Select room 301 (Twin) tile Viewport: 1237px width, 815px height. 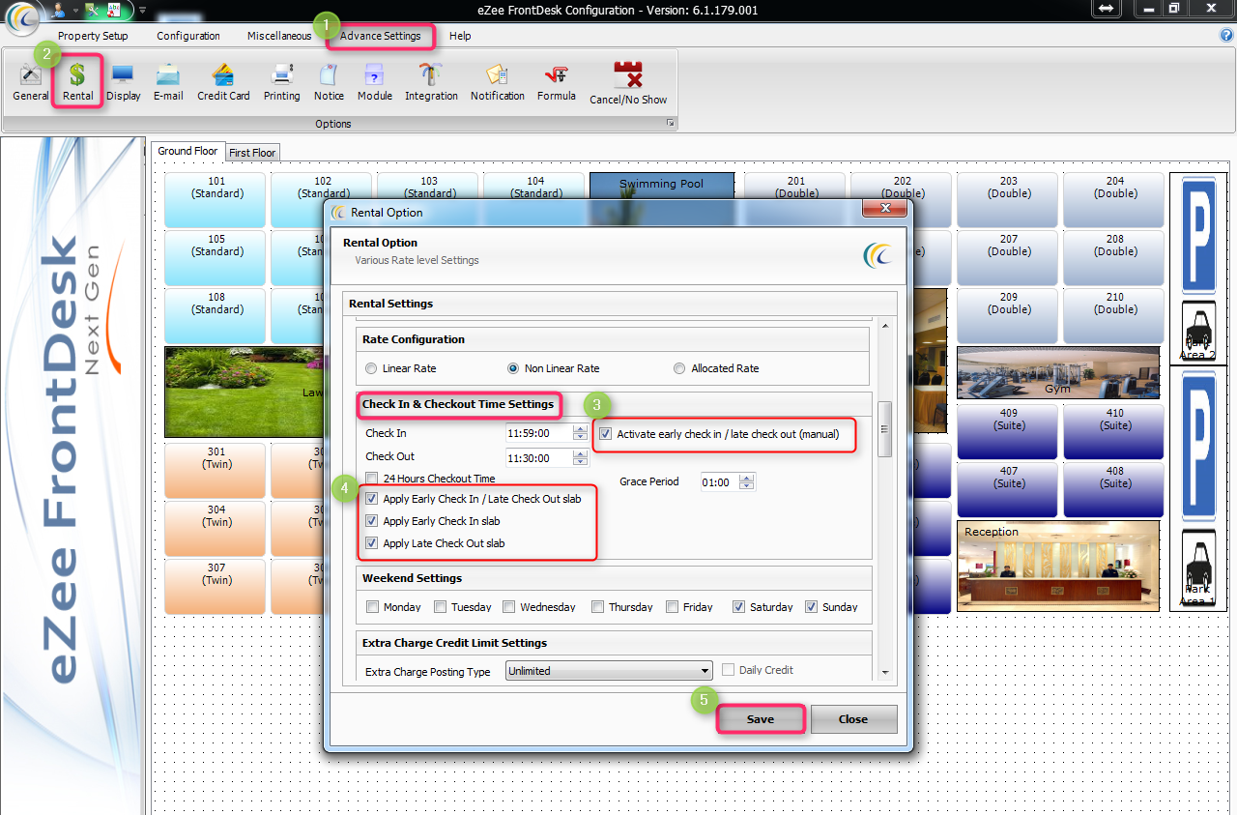click(216, 470)
